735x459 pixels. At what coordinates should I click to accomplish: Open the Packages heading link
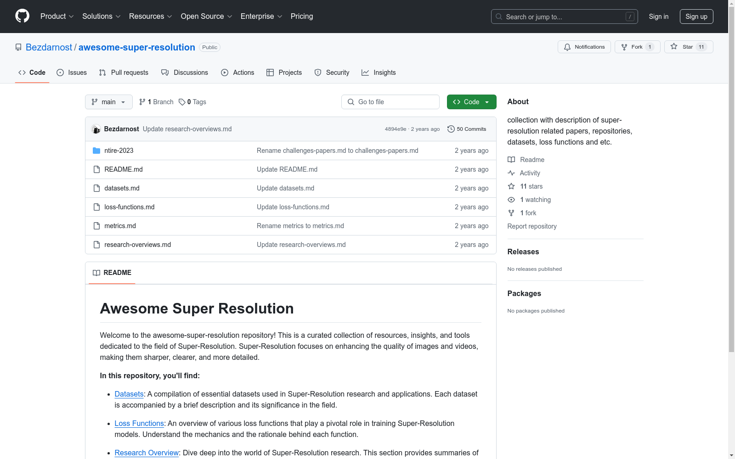coord(524,293)
